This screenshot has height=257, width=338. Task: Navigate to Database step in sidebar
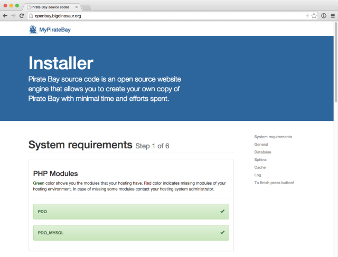click(x=262, y=152)
